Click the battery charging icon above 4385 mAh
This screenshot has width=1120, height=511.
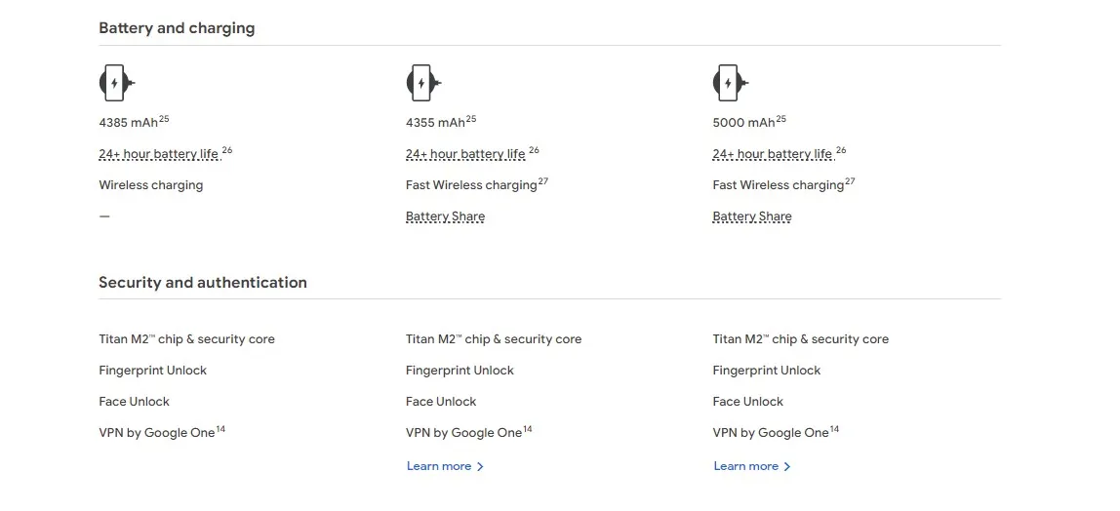pos(117,83)
